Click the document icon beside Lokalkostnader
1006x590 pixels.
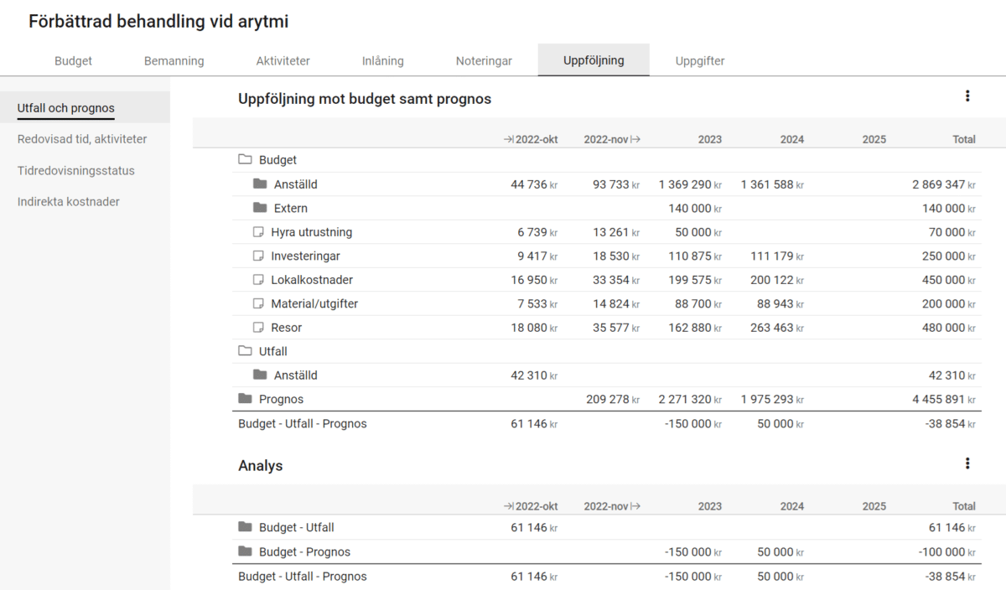[258, 279]
